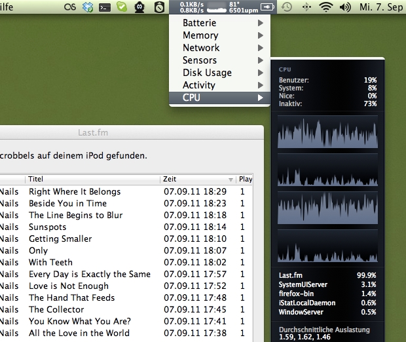Click the iPod gefunden message text
406x342 pixels.
coord(73,156)
